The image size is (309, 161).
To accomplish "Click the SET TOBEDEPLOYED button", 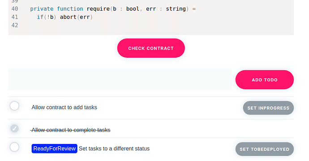I will pyautogui.click(x=265, y=149).
